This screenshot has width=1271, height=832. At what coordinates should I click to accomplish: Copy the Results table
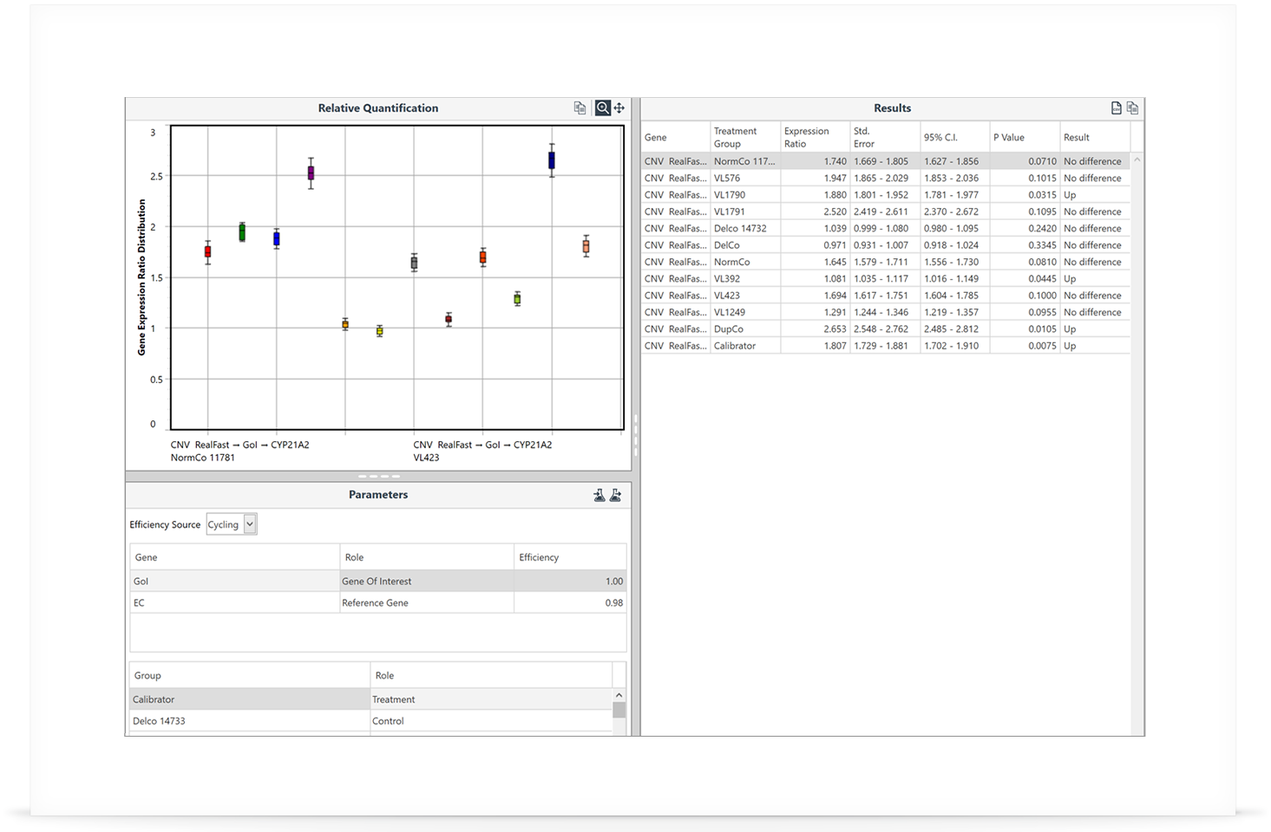[x=1132, y=108]
